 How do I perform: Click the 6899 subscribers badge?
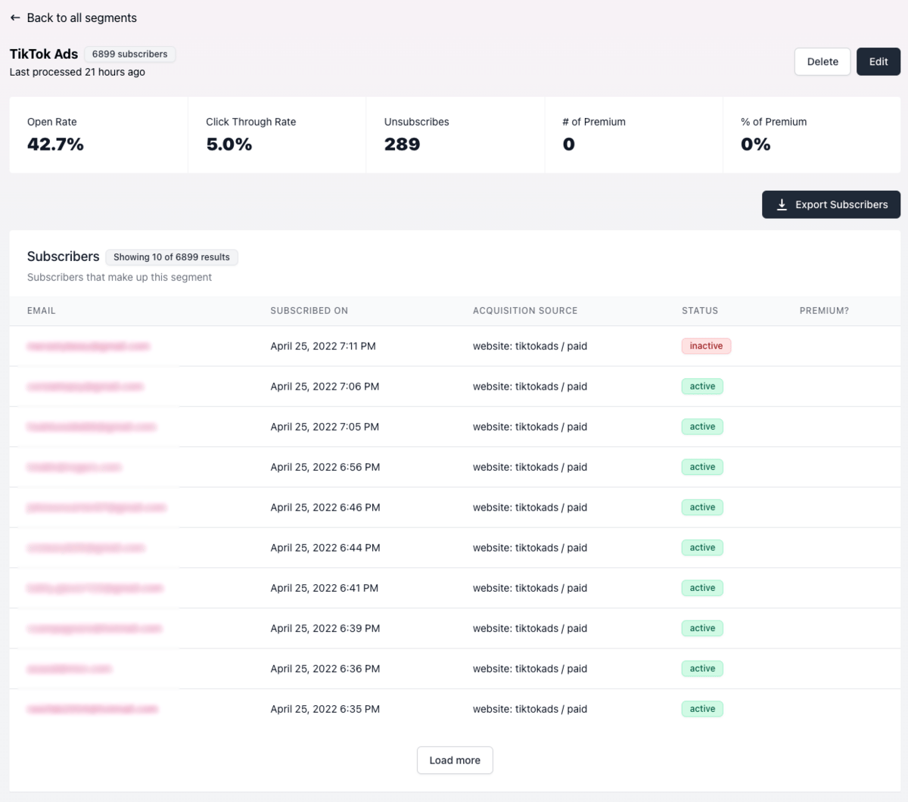pos(130,54)
